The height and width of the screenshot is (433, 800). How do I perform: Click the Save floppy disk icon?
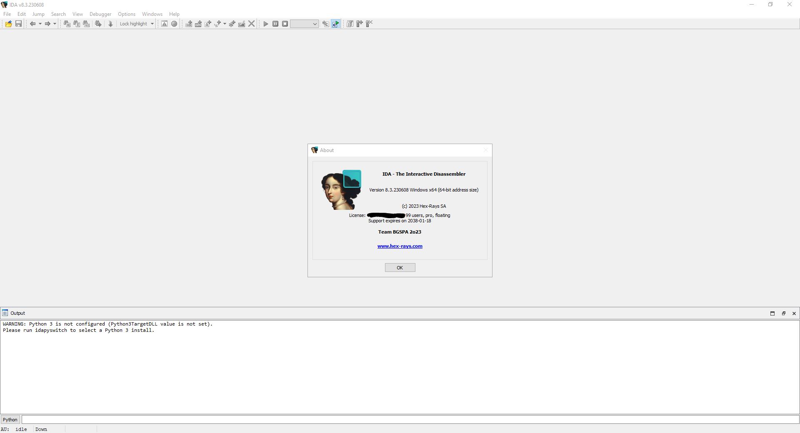click(18, 24)
